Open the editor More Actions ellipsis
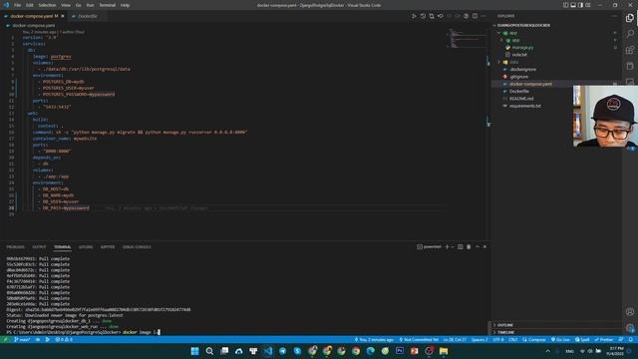 [483, 16]
